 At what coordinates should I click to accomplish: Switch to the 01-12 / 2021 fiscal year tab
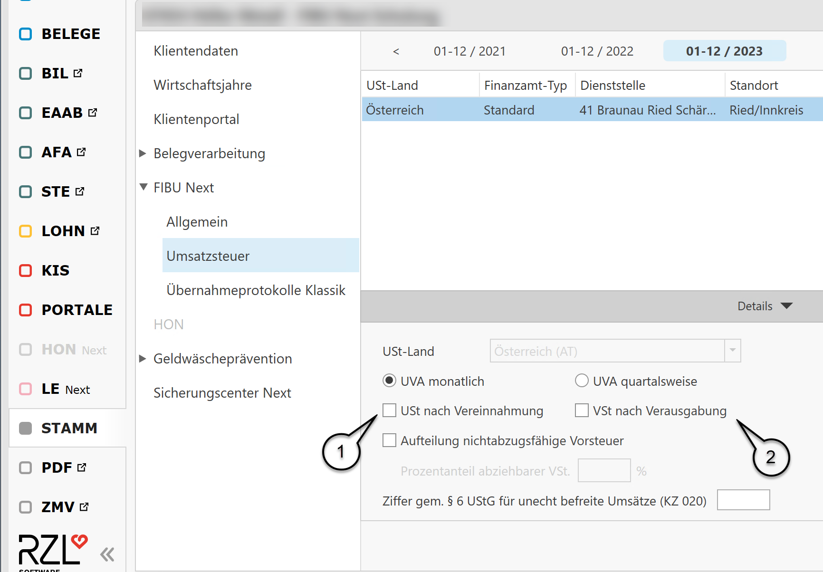[469, 51]
